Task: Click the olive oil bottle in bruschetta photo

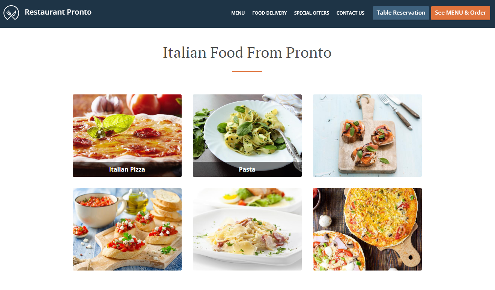Action: point(137,202)
